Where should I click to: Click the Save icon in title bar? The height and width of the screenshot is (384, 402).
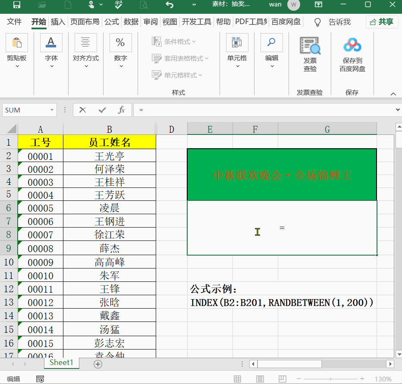17,5
